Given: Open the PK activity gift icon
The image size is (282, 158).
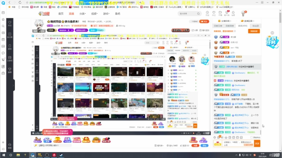Looking at the screenshot, I should click(67, 140).
